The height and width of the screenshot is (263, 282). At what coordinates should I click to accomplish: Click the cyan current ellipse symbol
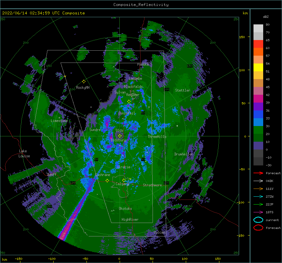tap(258, 220)
